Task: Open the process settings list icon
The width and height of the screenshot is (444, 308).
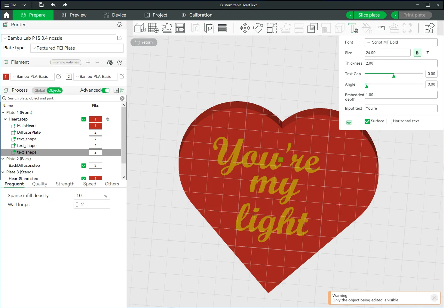Action: click(116, 90)
